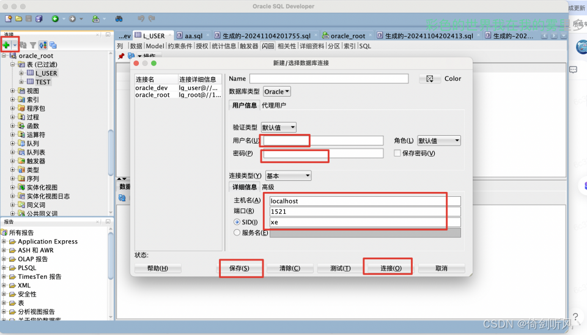This screenshot has width=587, height=335.
Task: Click the Redo arrow in the toolbar
Action: click(x=152, y=18)
